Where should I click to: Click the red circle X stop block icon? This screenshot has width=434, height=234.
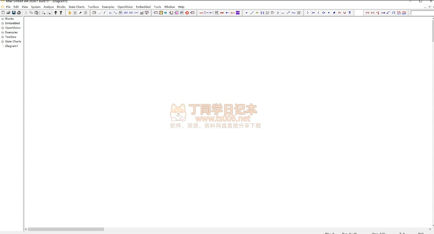point(187,13)
